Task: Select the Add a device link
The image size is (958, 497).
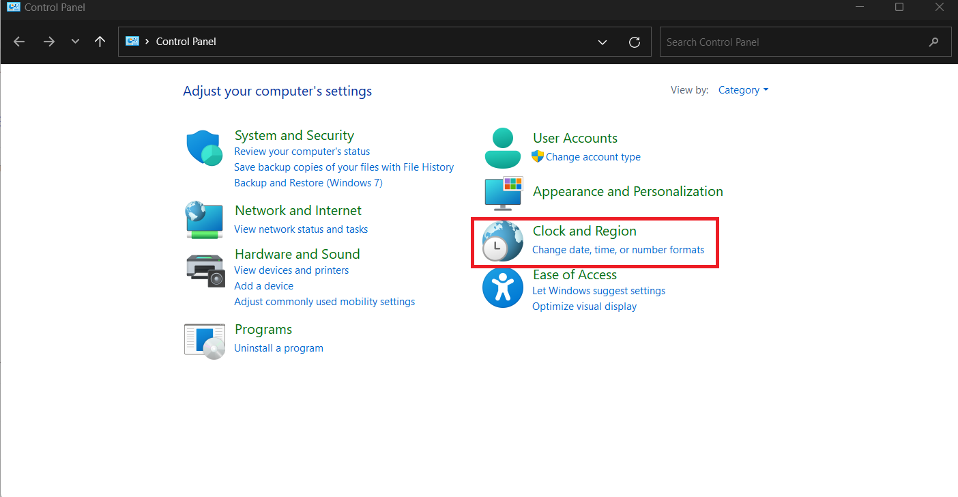Action: (x=263, y=286)
